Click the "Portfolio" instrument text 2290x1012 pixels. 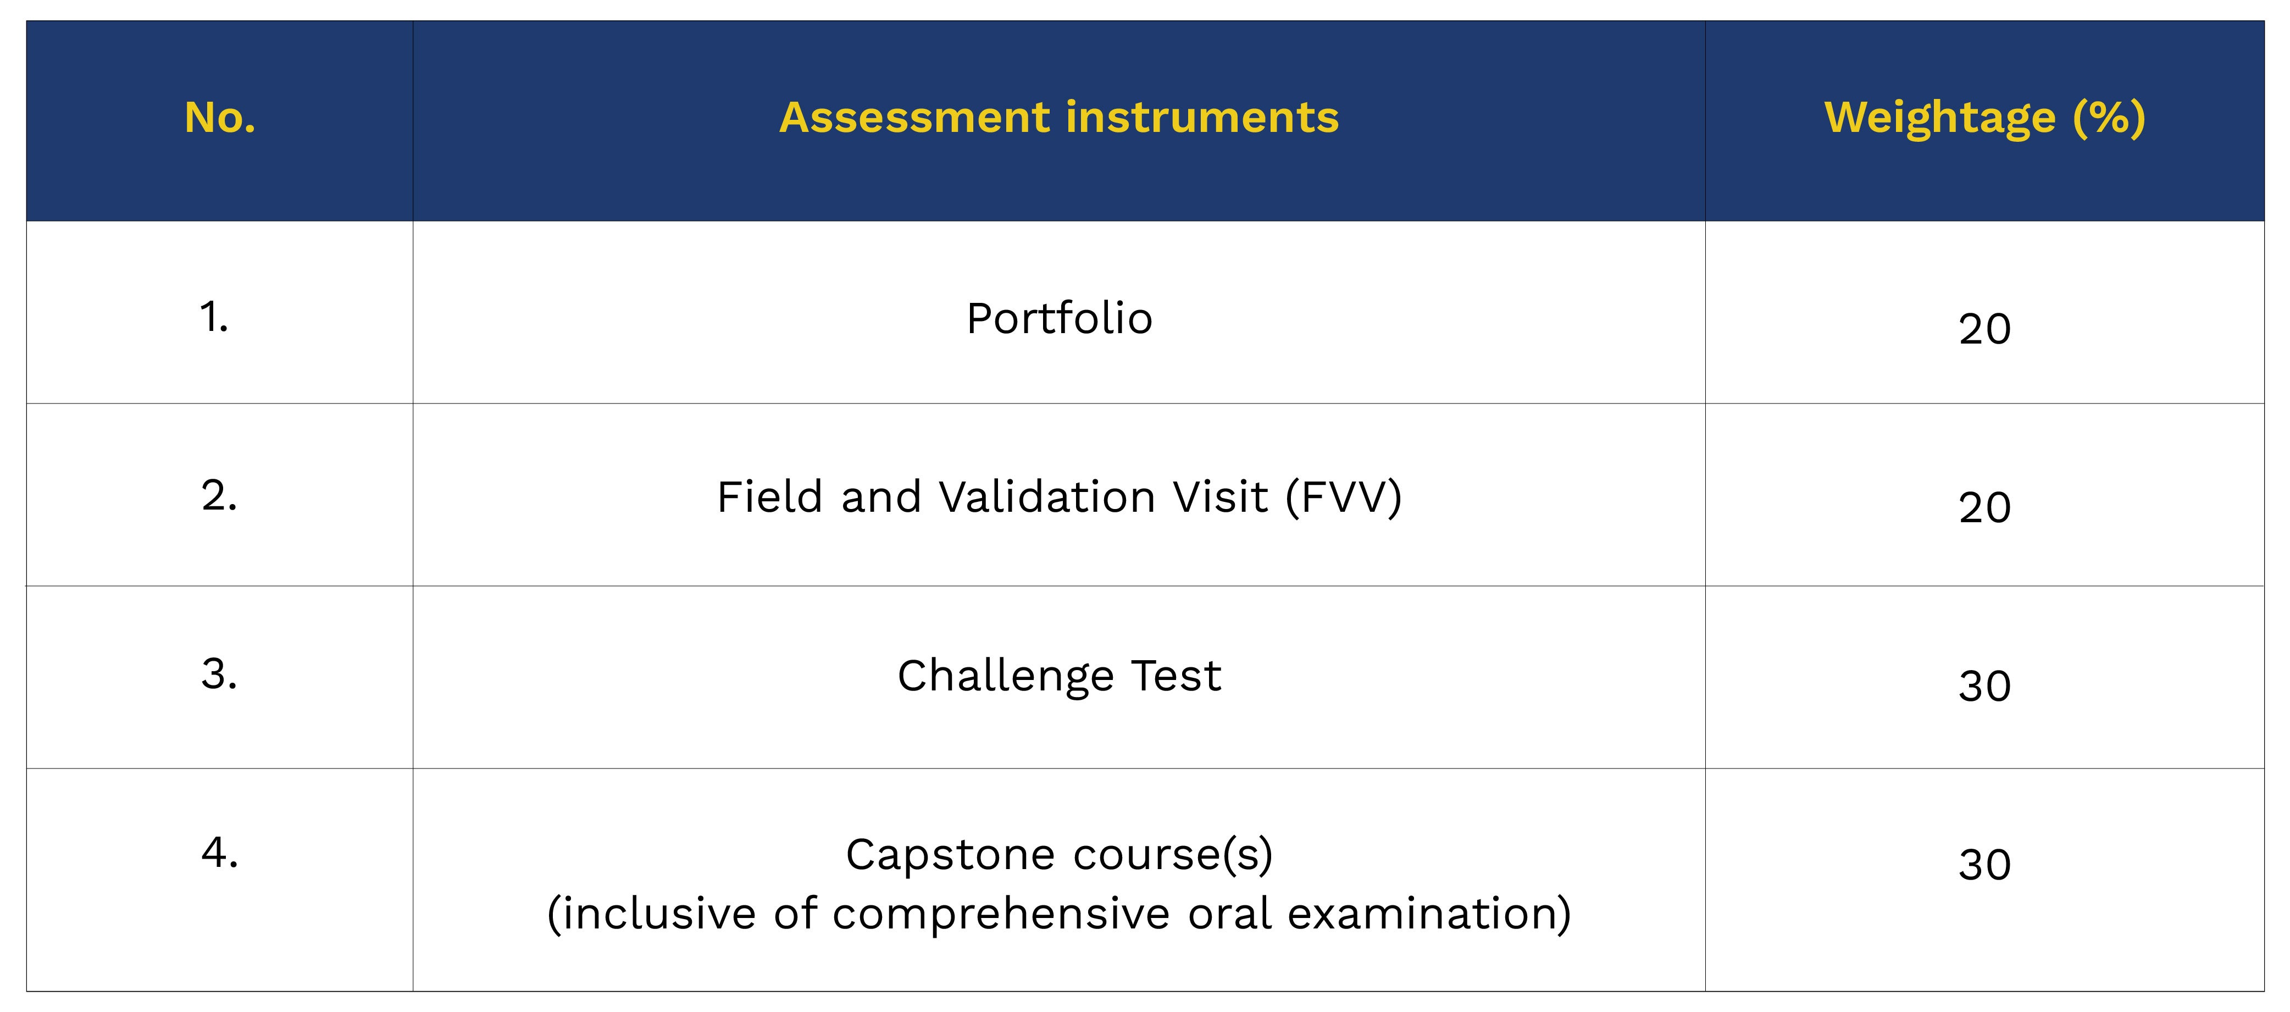point(1059,319)
